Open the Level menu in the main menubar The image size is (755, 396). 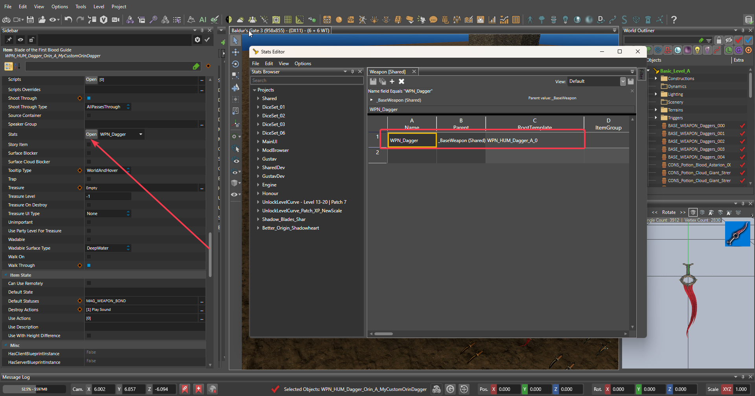point(99,7)
